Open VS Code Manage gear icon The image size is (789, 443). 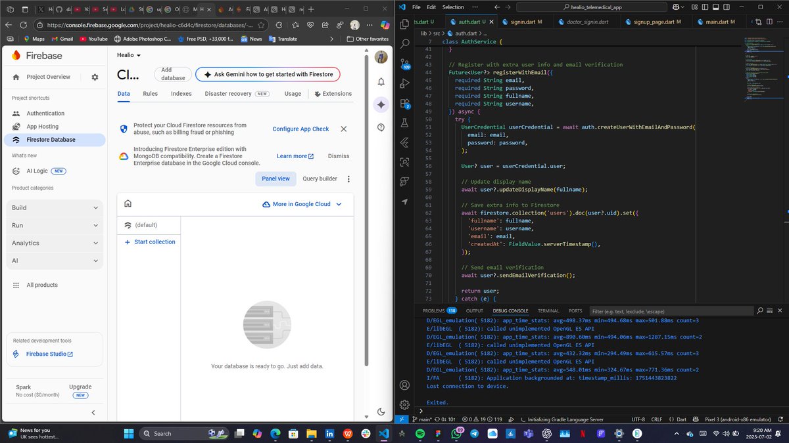coord(404,405)
